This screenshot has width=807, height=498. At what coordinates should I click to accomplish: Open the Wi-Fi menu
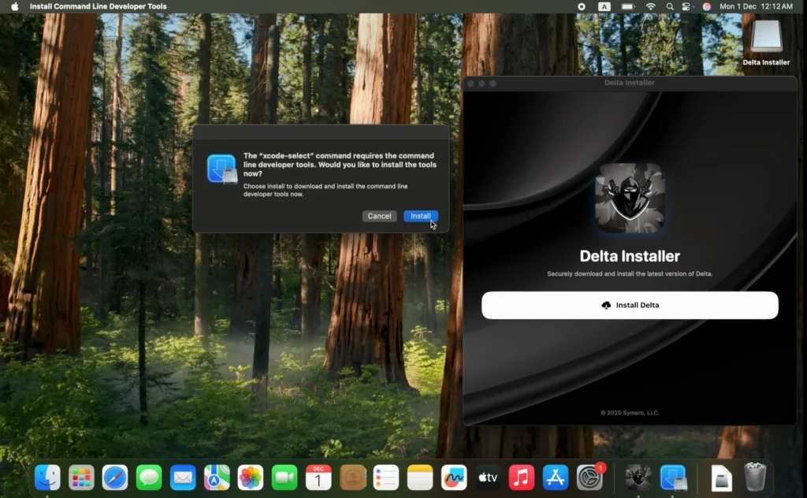650,6
